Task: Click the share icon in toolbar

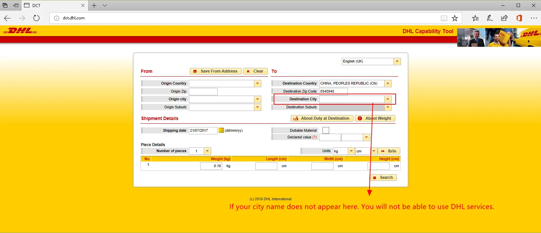Action: (504, 18)
